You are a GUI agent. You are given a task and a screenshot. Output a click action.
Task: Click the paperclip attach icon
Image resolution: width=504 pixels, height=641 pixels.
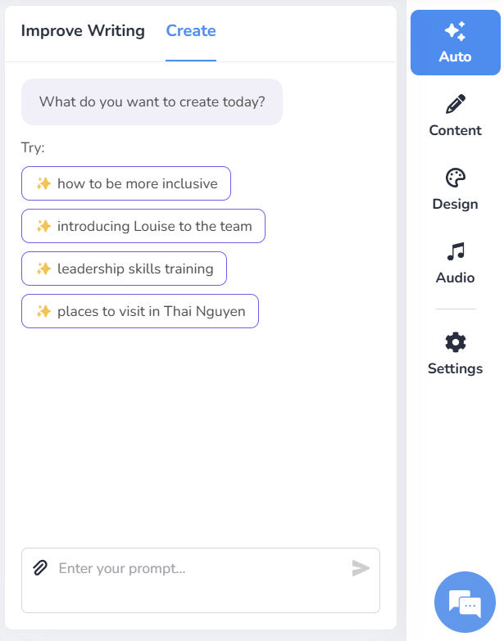[40, 568]
